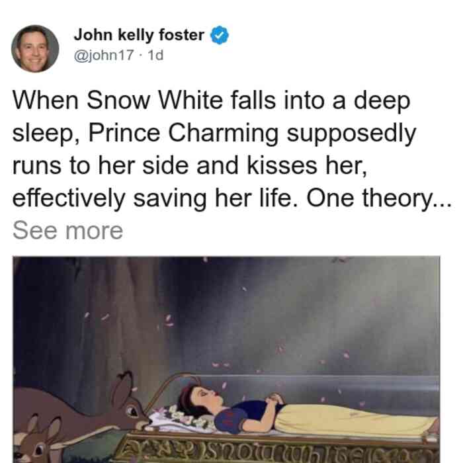Click the truncated 'One theory...' text
This screenshot has height=463, width=463.
pos(379,198)
